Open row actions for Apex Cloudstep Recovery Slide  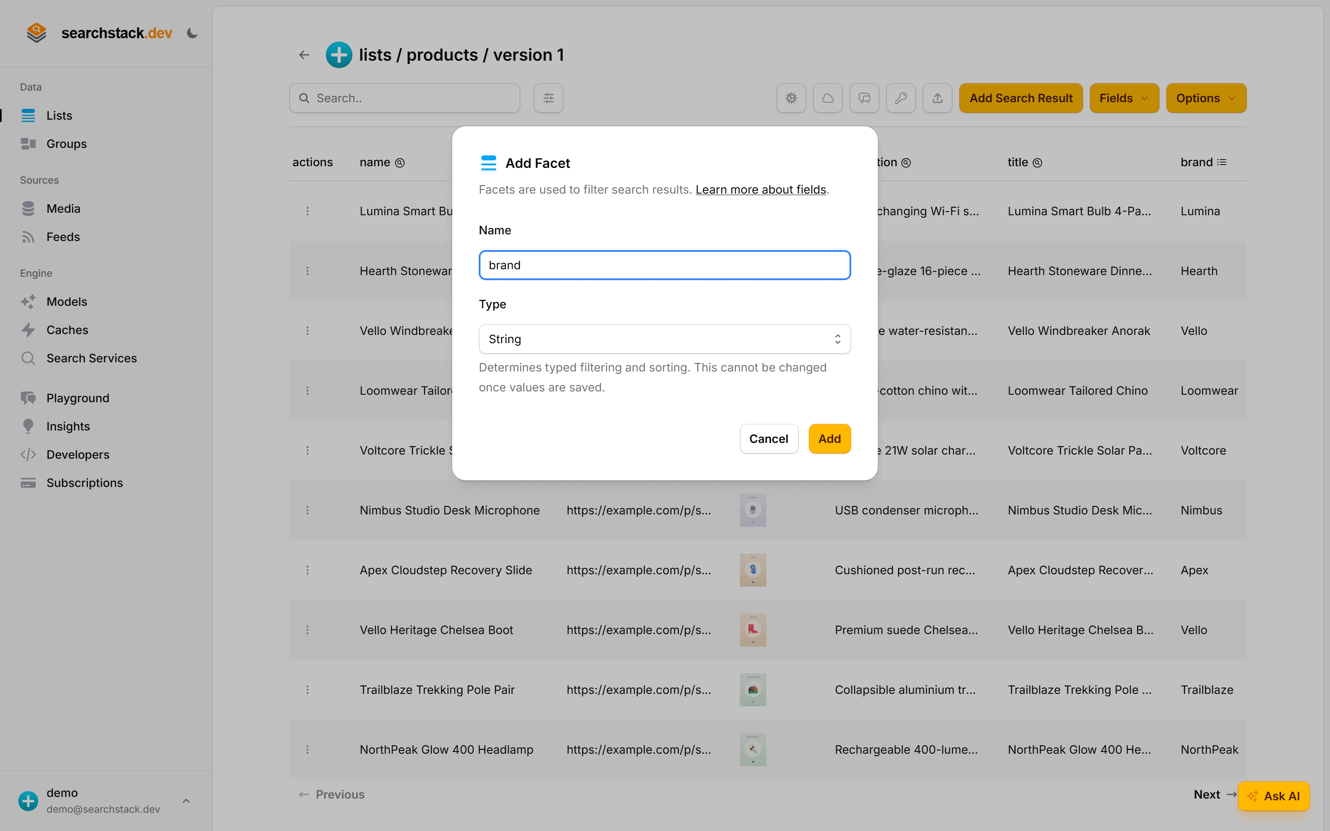pyautogui.click(x=307, y=570)
